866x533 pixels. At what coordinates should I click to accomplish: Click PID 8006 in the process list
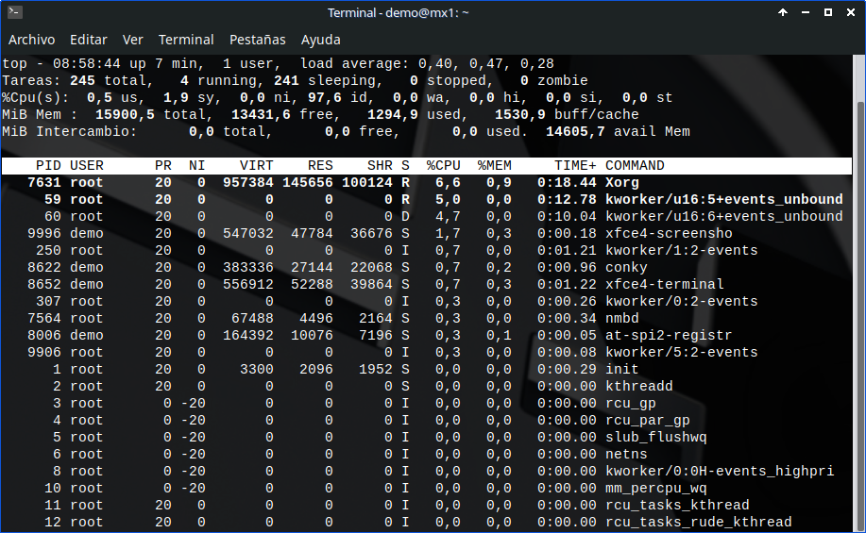click(44, 336)
